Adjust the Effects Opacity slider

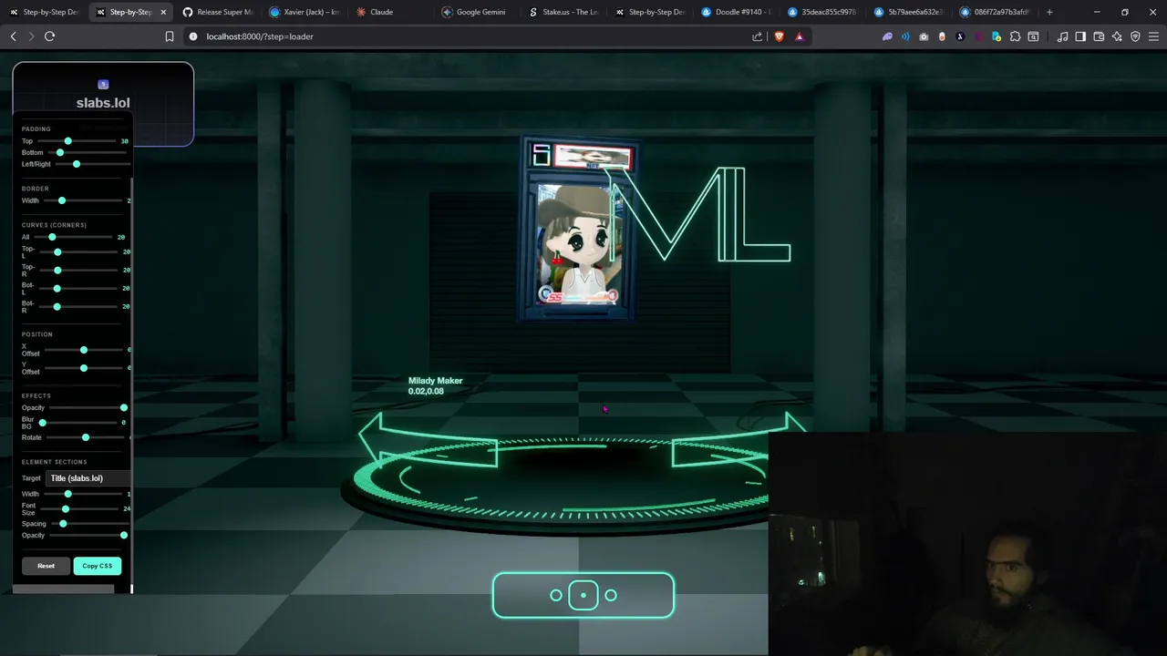[x=88, y=407]
